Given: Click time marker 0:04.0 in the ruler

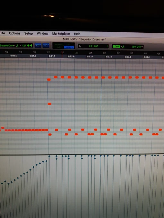Looking at the screenshot, I should pos(147,57).
